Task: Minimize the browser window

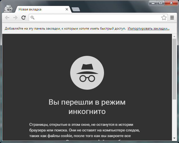Action: [x=153, y=3]
